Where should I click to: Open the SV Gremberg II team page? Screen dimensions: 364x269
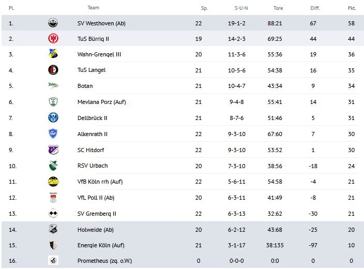click(97, 214)
